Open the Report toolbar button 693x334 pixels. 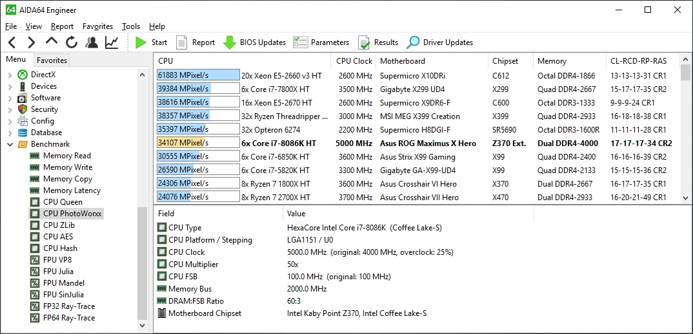coord(195,42)
